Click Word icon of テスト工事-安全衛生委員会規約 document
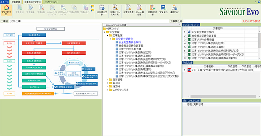This screenshot has height=136, width=261. tap(189, 70)
